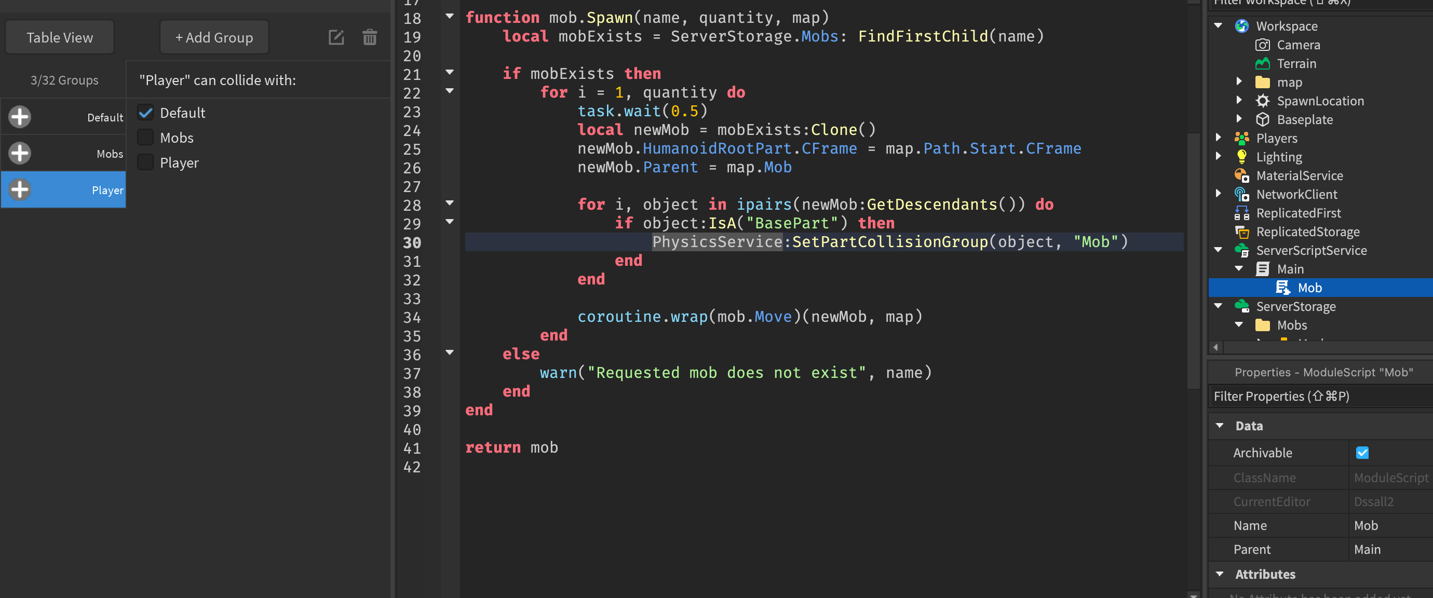Viewport: 1433px width, 598px height.
Task: Click the Mob ModuleScript icon
Action: click(1283, 288)
